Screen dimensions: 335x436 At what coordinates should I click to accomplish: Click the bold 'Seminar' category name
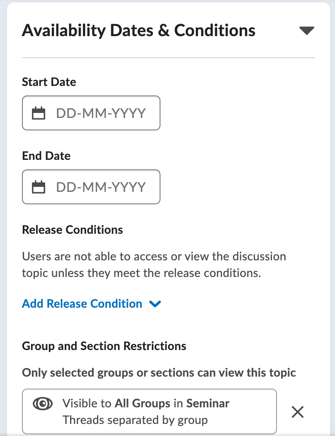point(208,403)
